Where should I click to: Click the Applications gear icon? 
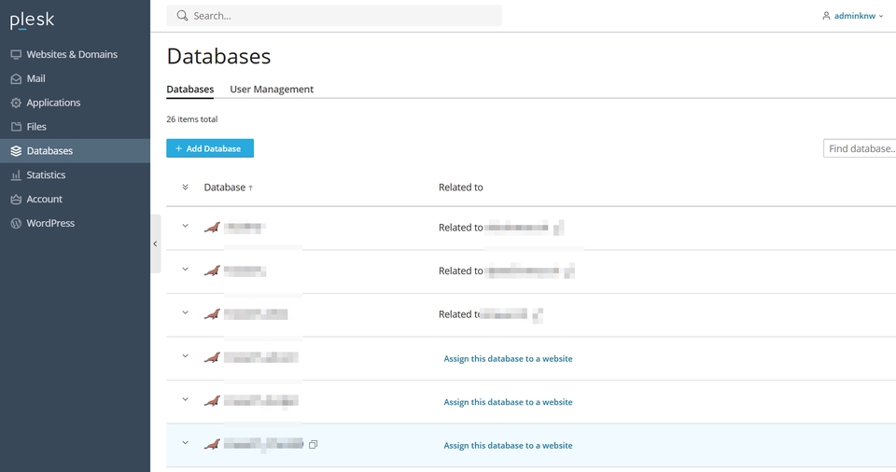(16, 103)
